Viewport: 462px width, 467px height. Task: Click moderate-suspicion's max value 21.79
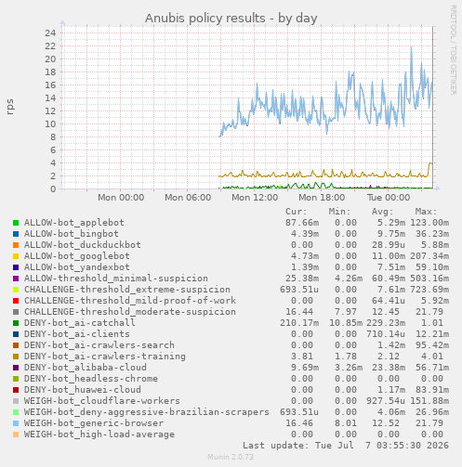click(x=429, y=312)
